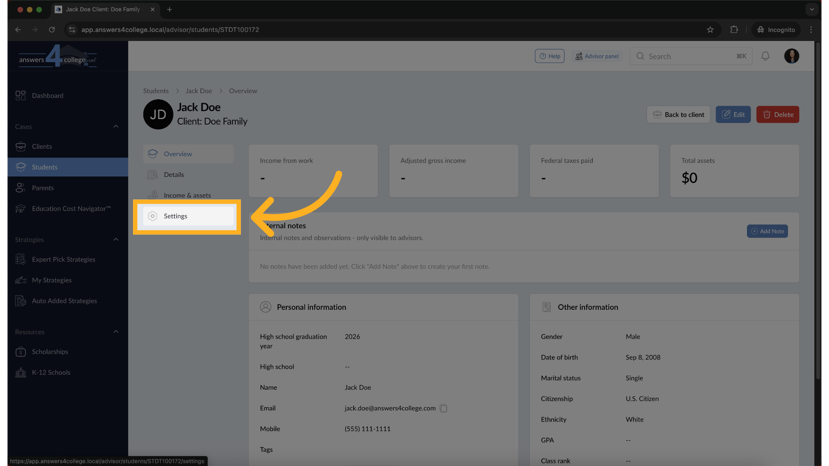Click the Back to client button
Image resolution: width=829 pixels, height=466 pixels.
(x=678, y=114)
